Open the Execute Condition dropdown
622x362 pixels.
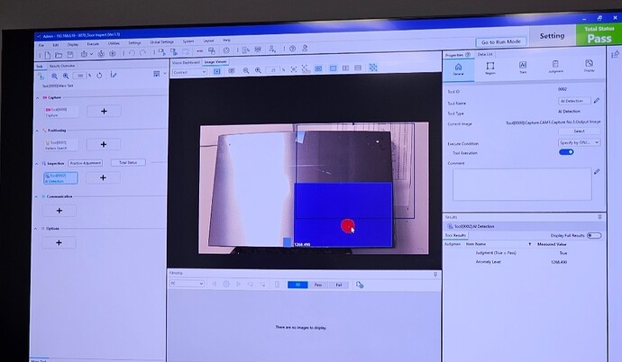579,142
